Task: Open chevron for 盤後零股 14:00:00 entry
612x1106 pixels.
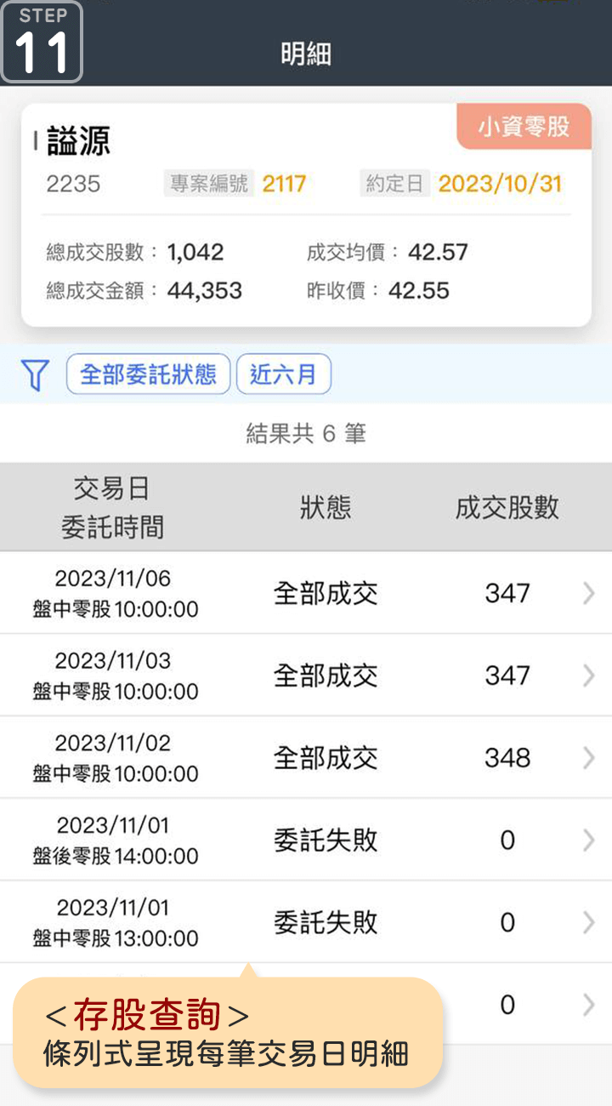Action: coord(588,841)
